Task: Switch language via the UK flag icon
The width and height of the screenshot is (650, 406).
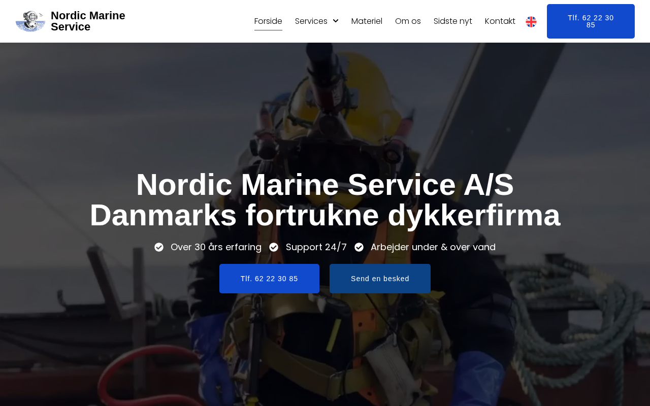Action: (x=531, y=21)
